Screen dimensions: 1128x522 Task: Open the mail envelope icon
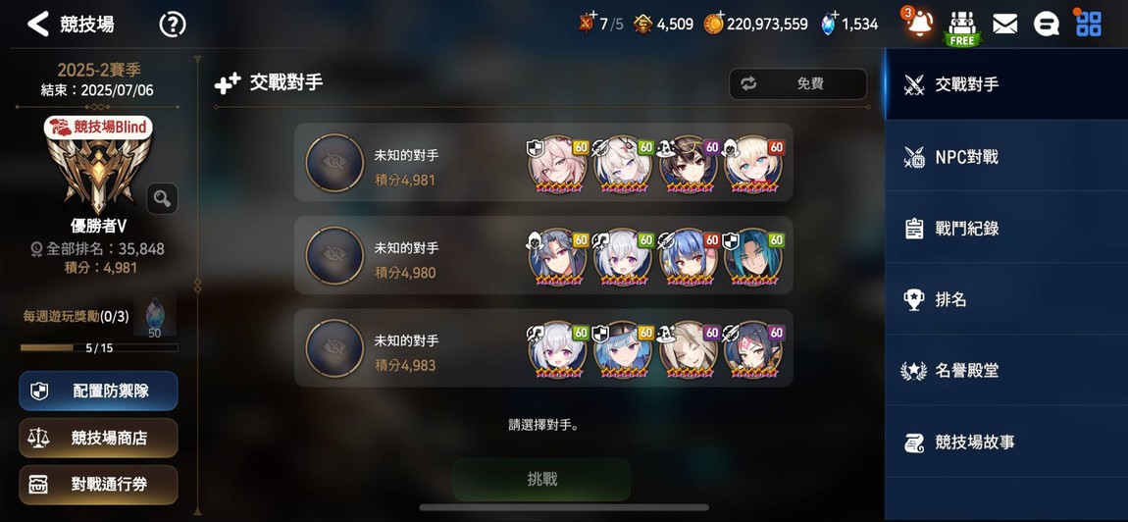tap(1005, 25)
